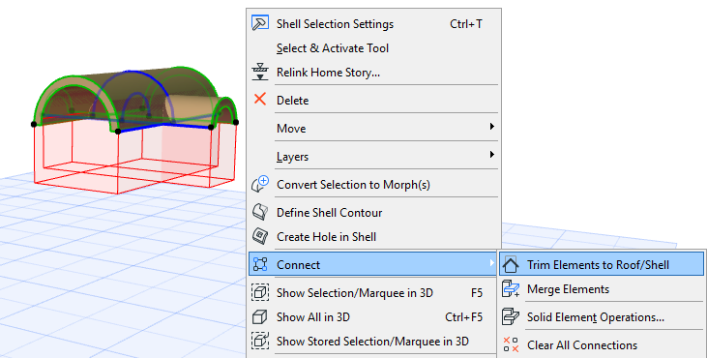The width and height of the screenshot is (707, 358).
Task: Open Shell Selection Settings
Action: [373, 23]
